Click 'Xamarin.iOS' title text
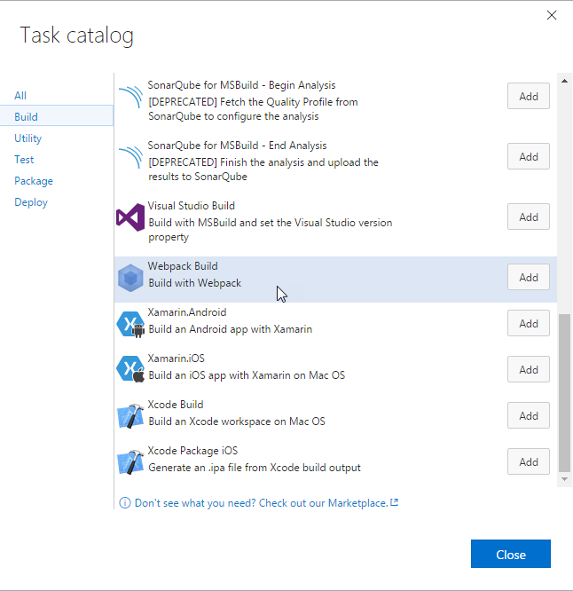Screen dimensions: 573x591 click(176, 359)
